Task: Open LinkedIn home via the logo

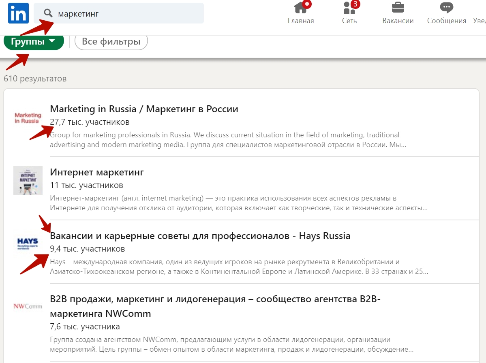Action: coord(18,13)
